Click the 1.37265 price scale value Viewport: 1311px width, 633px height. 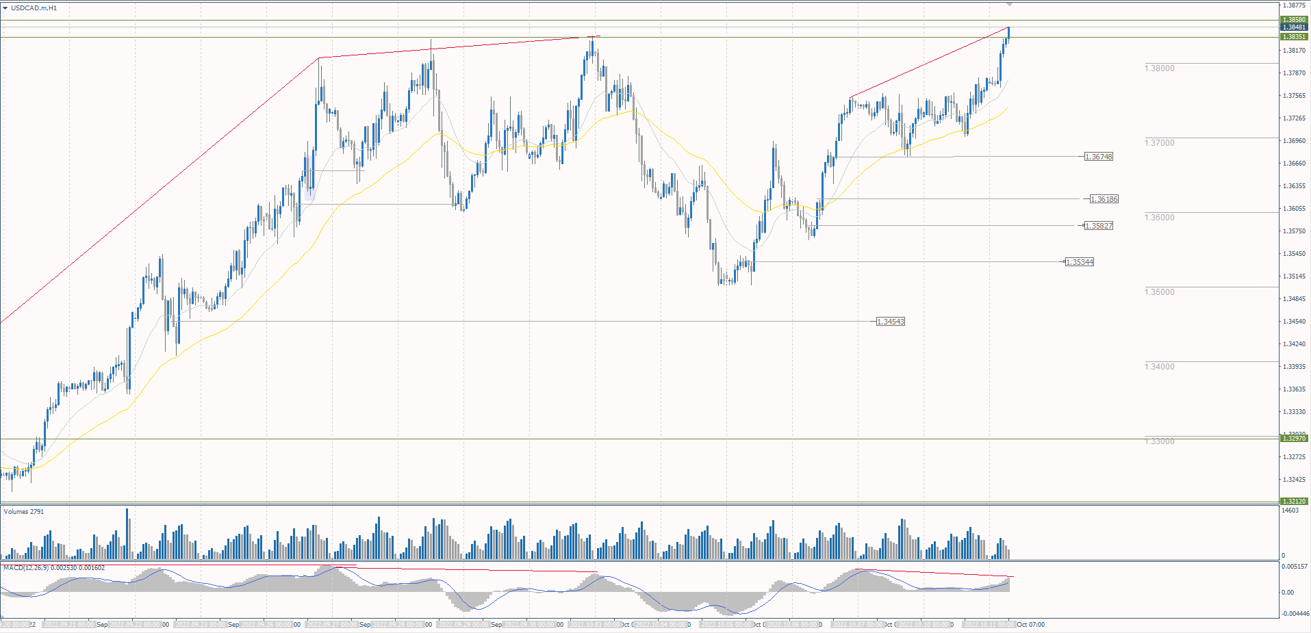tap(1294, 118)
